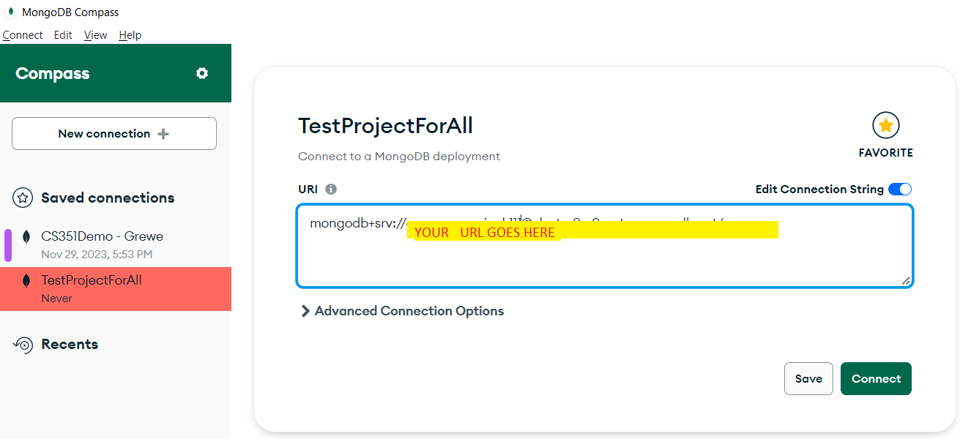
Task: Click the URI text box resize handle
Action: tap(906, 280)
